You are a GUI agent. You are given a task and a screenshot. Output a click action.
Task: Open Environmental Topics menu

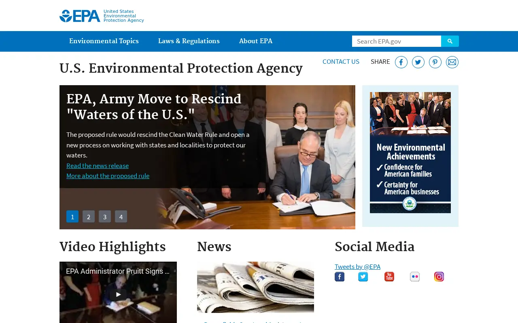point(104,41)
